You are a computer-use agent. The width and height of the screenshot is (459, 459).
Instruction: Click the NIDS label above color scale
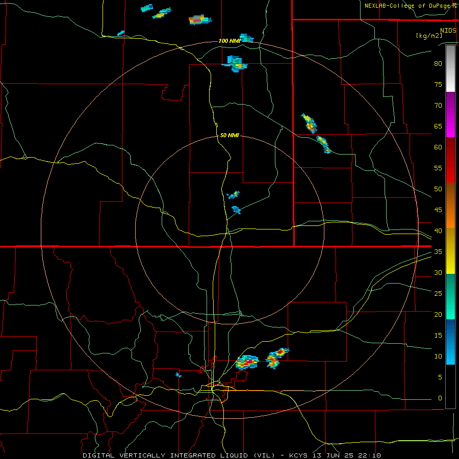448,31
